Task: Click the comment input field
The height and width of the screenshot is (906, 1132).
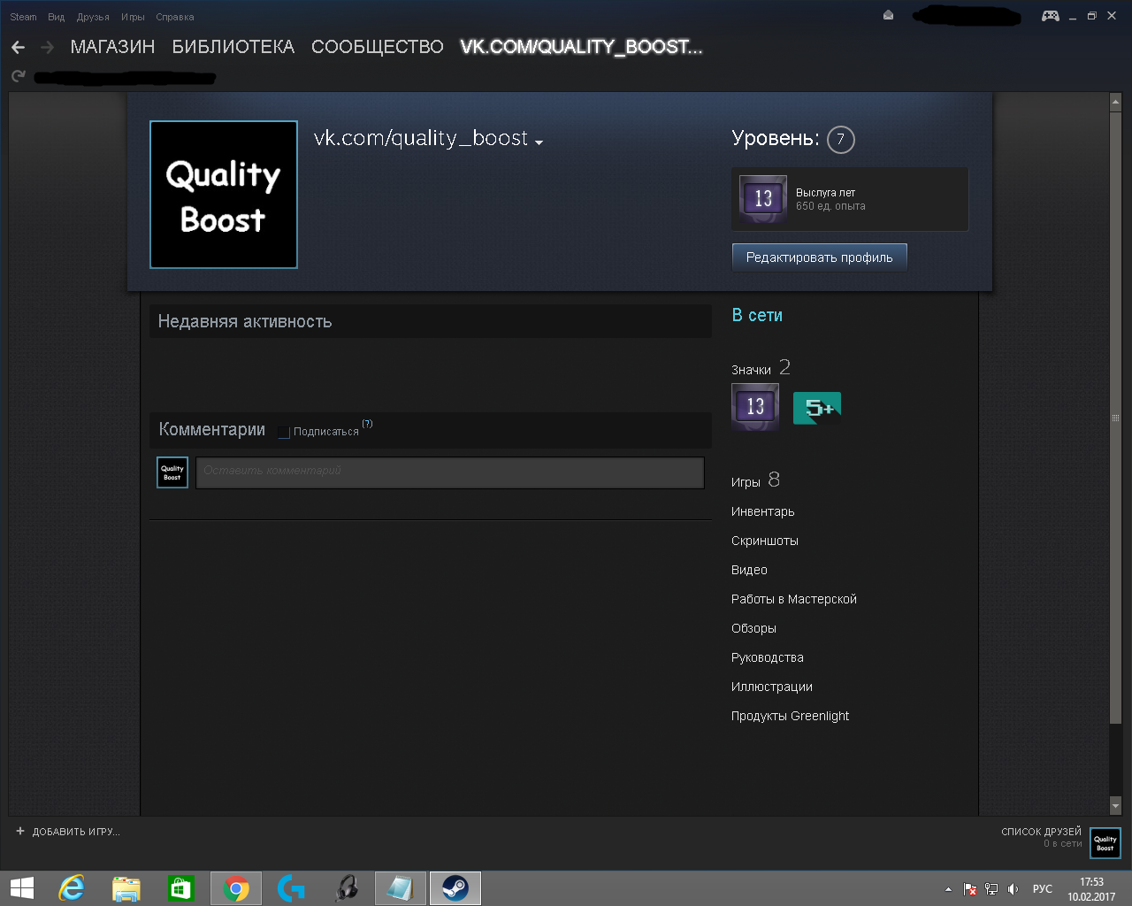Action: pyautogui.click(x=450, y=472)
